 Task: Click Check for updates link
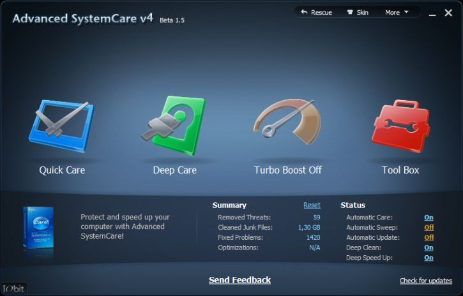pos(426,281)
